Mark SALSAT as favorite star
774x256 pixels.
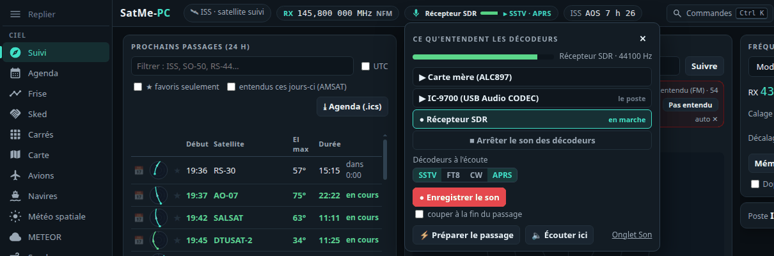[x=177, y=218]
